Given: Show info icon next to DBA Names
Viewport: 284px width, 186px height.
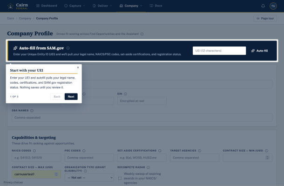Looking at the screenshot, I should 32,111.
